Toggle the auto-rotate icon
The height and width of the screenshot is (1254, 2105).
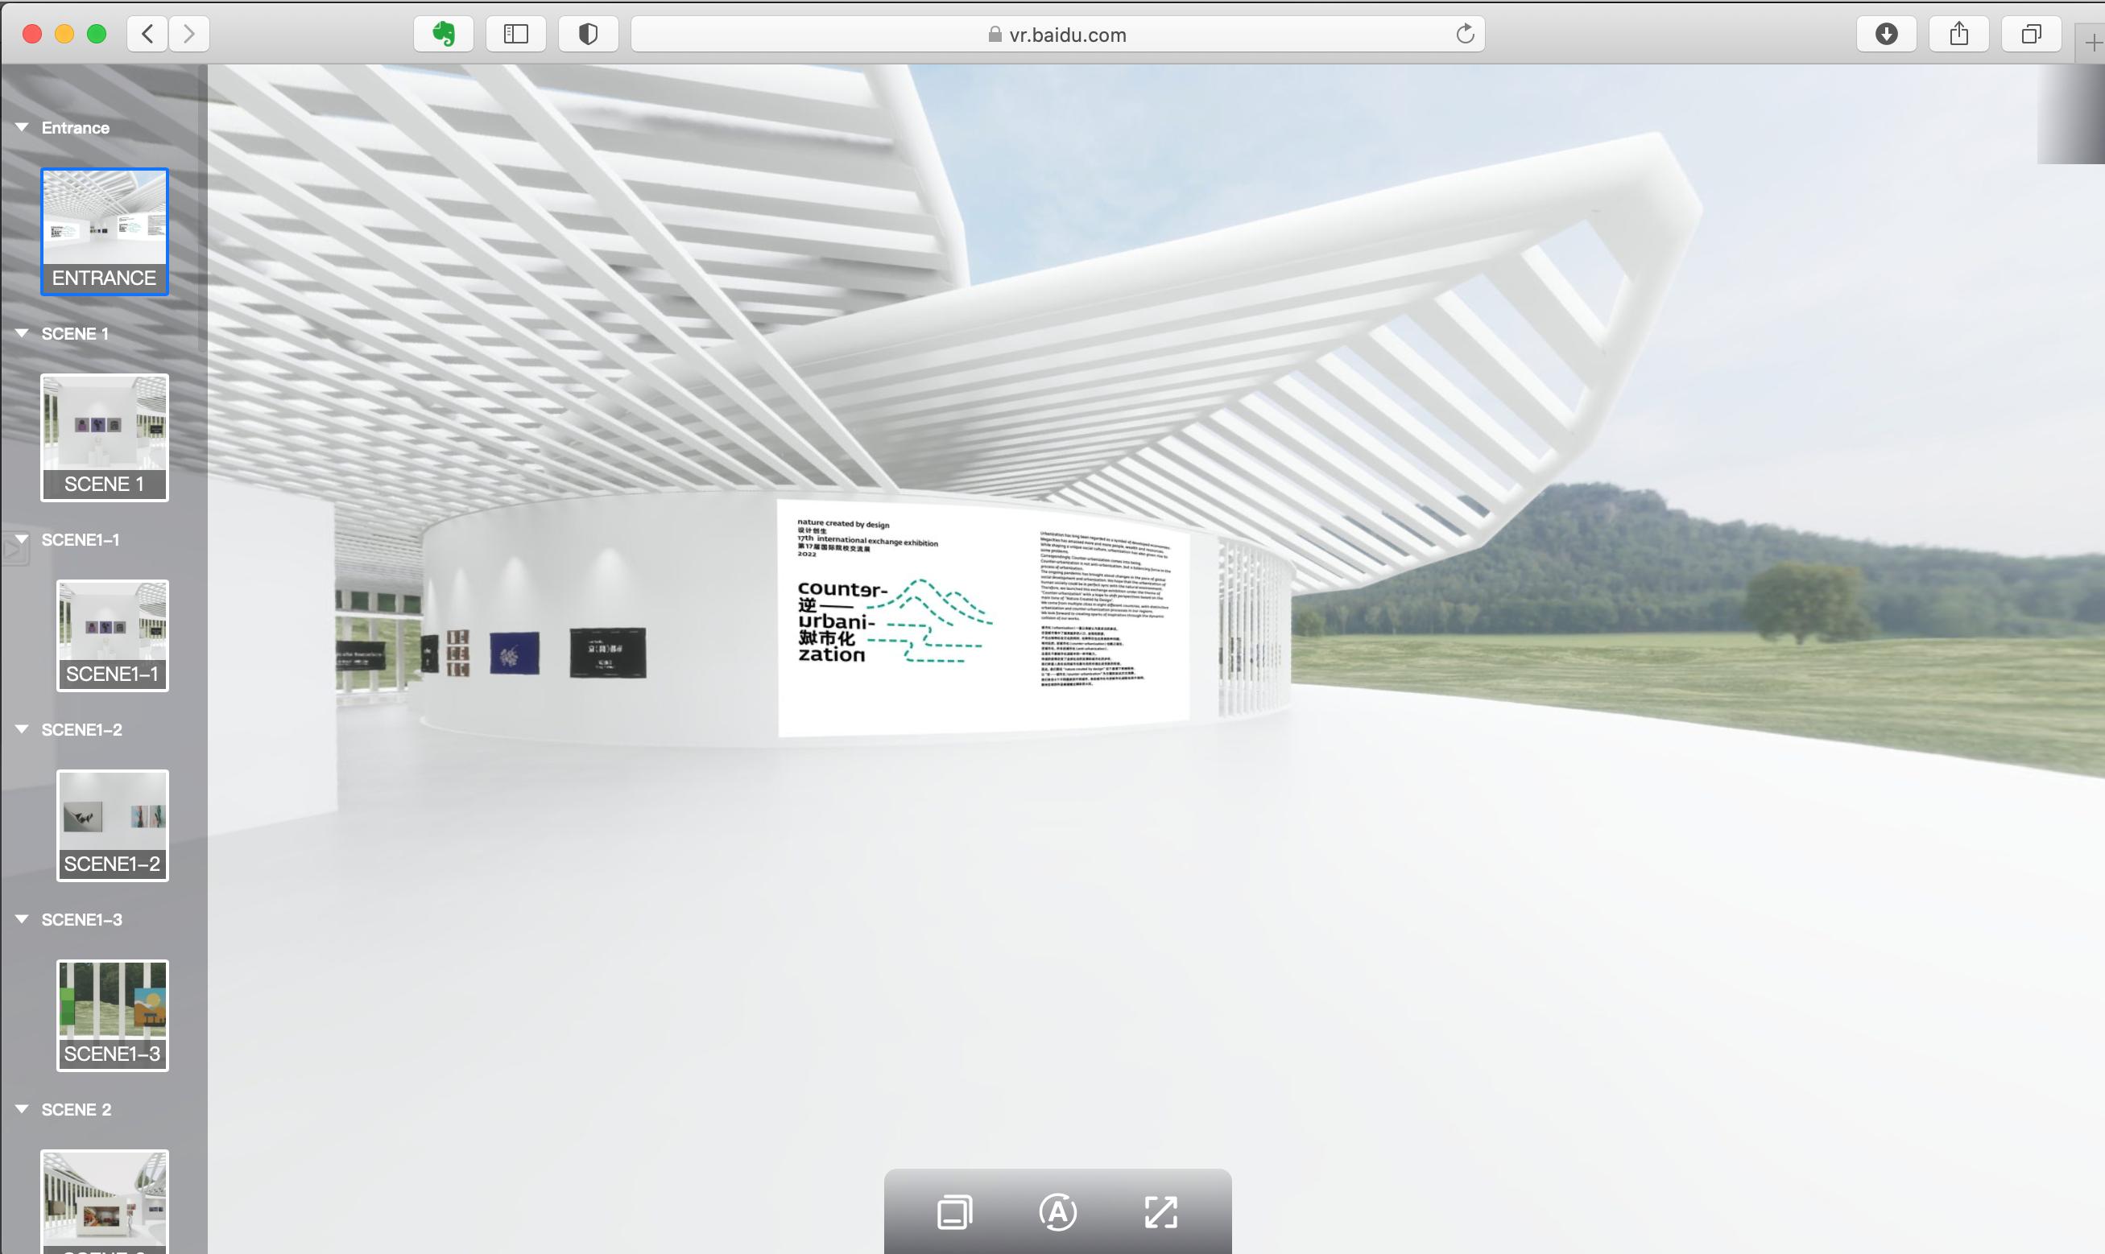(1057, 1212)
